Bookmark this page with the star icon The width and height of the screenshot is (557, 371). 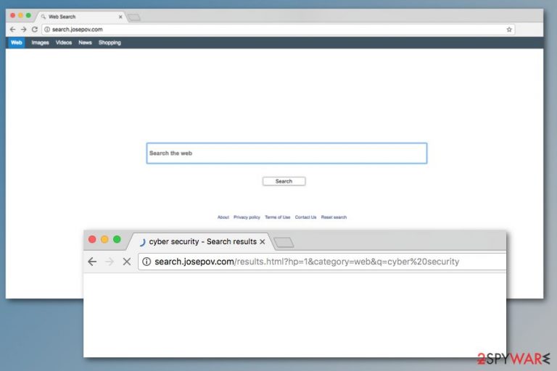point(509,30)
